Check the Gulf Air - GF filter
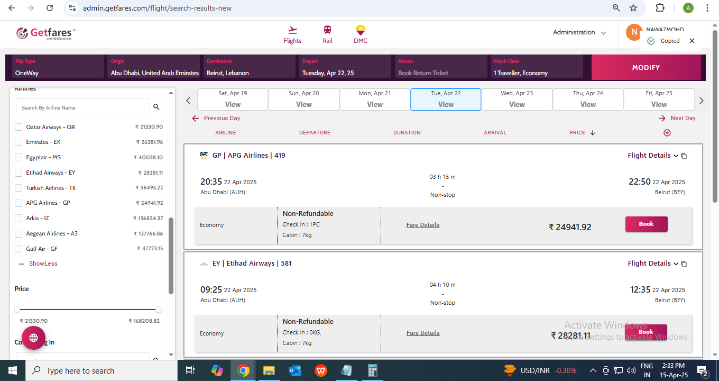 [x=19, y=249]
